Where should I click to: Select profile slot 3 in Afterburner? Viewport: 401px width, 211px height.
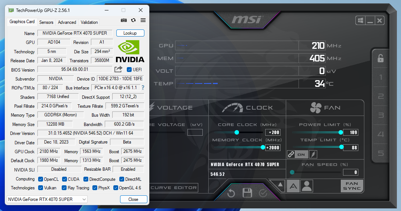coord(381,115)
